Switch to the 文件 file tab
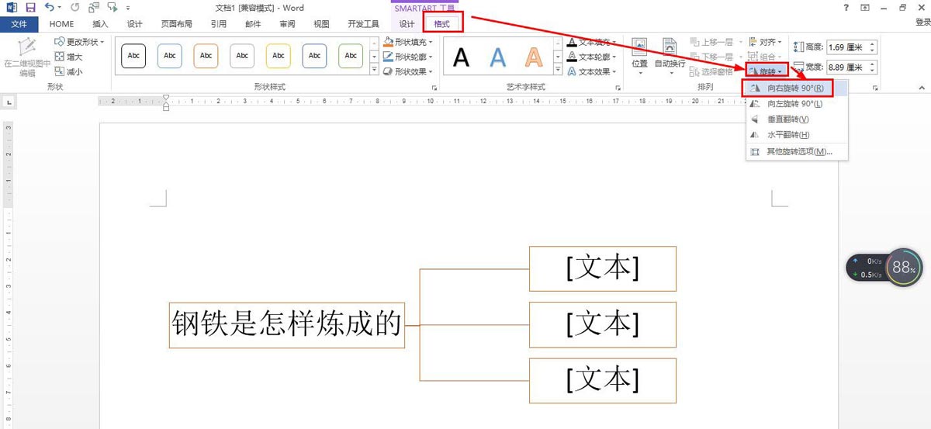 tap(19, 24)
